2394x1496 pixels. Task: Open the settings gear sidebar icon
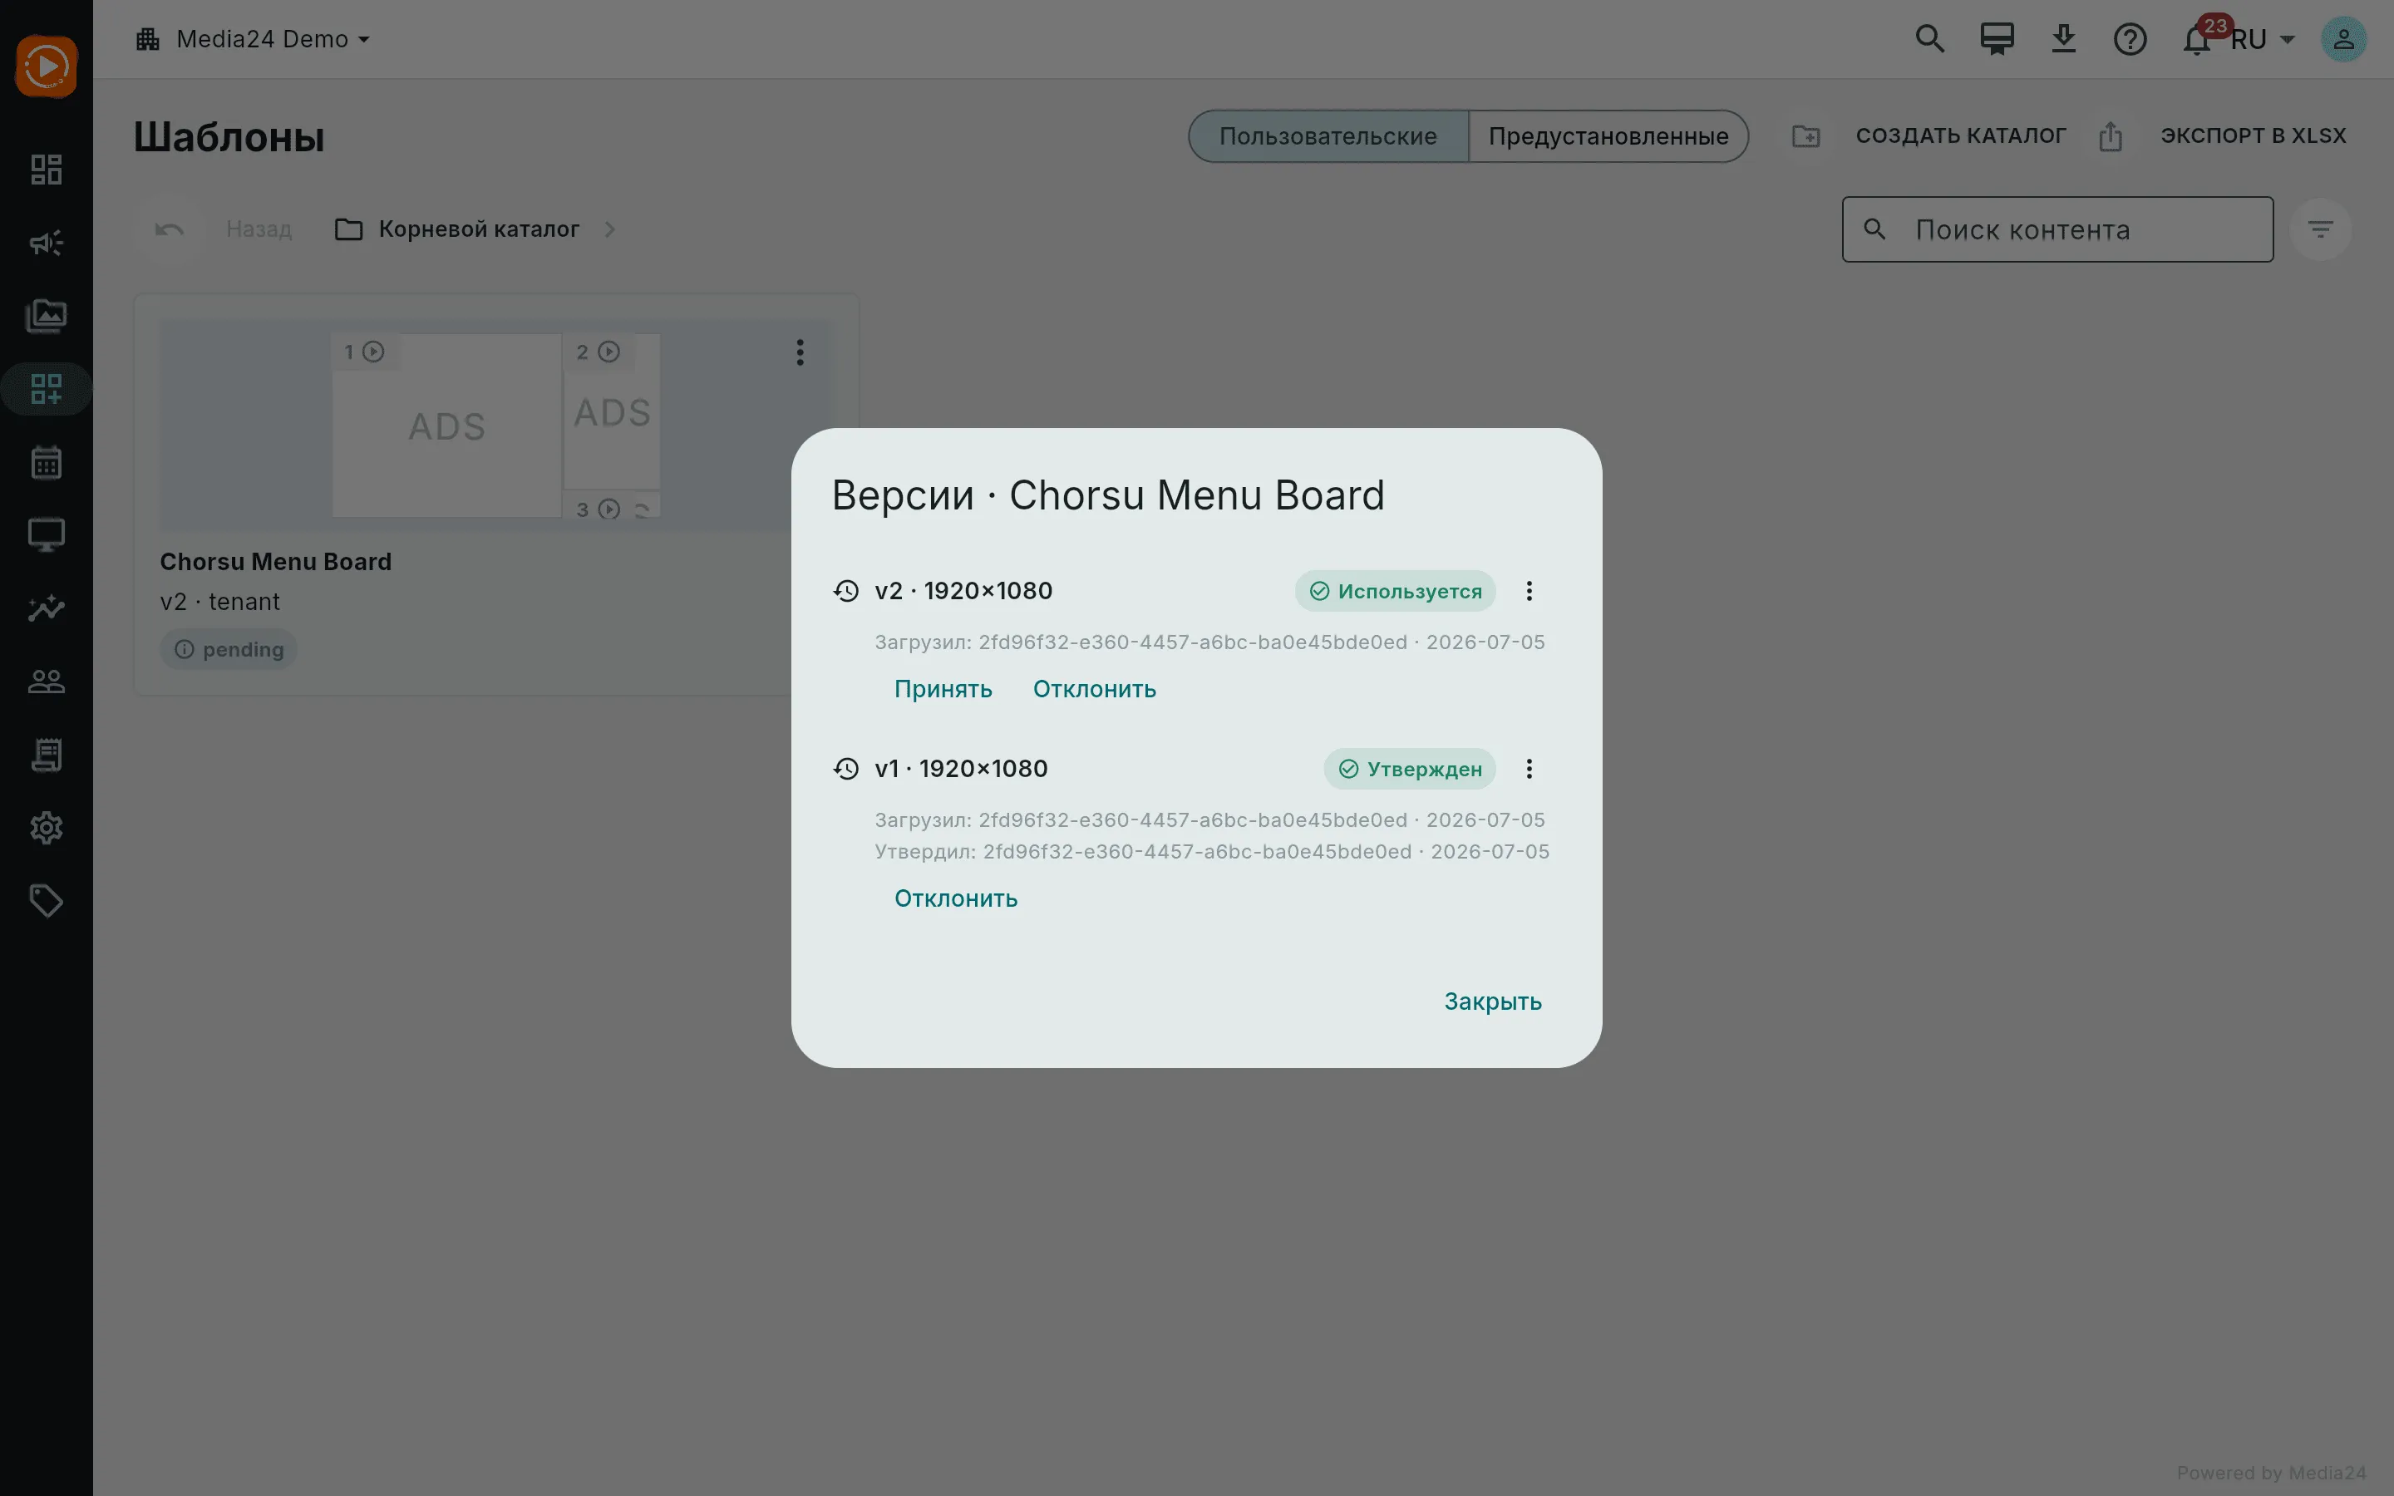coord(47,828)
